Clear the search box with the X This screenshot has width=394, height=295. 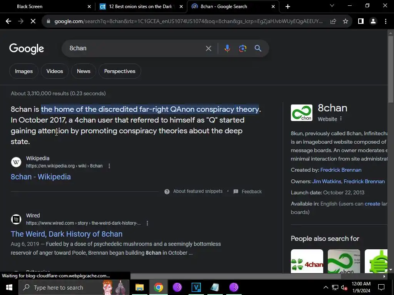[208, 48]
